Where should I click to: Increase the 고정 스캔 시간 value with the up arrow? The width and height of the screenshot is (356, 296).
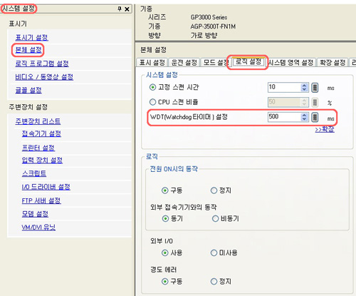[304, 85]
